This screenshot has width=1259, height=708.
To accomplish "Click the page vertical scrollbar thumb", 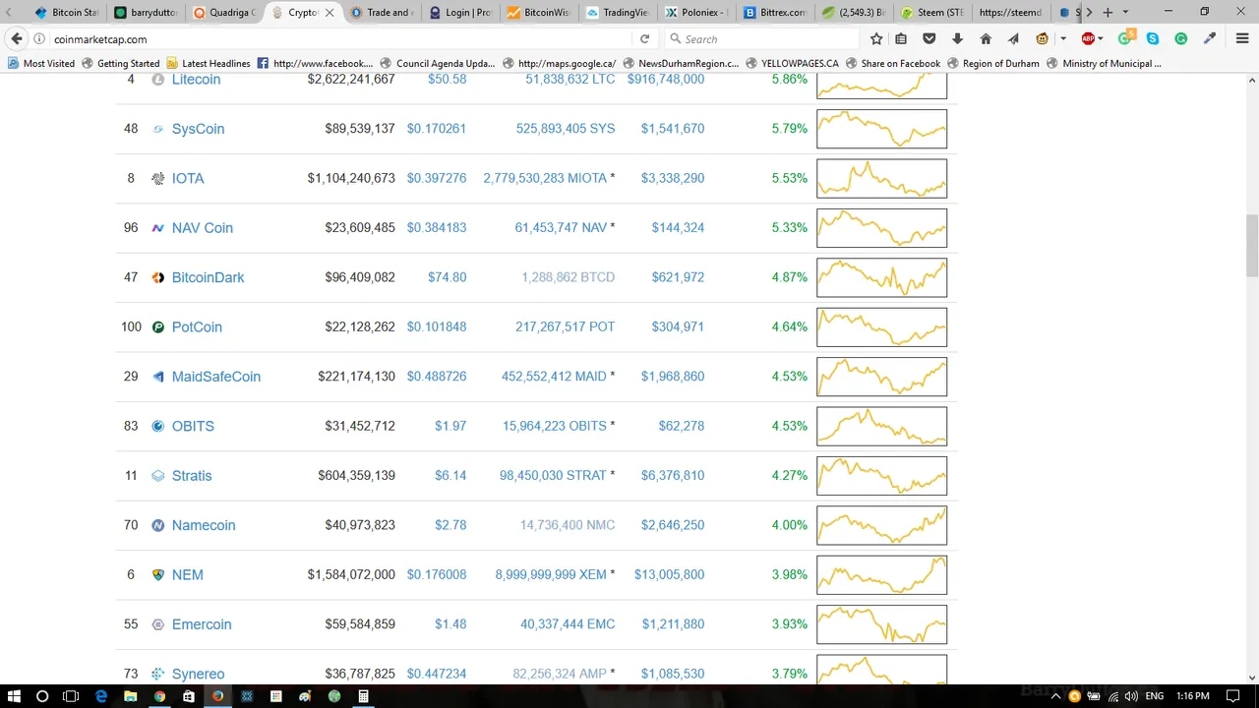I will click(x=1252, y=246).
